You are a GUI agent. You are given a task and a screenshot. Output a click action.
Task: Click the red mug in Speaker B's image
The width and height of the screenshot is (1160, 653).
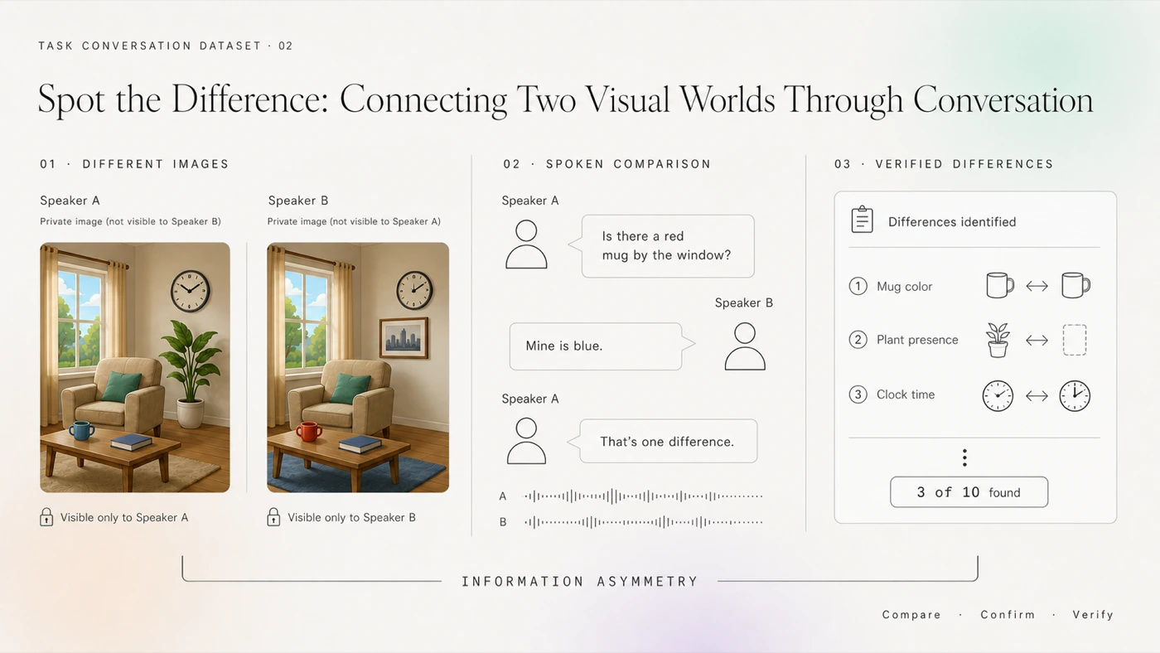(x=309, y=431)
